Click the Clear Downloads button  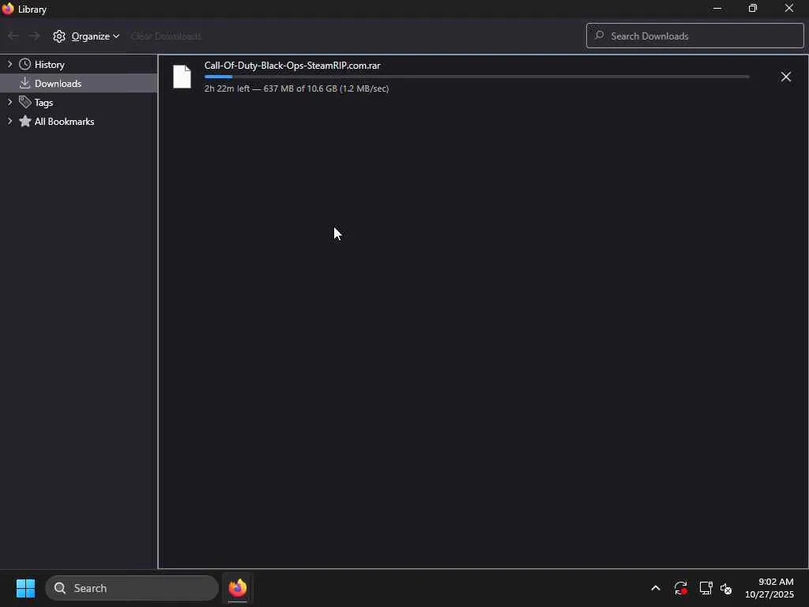(x=166, y=36)
